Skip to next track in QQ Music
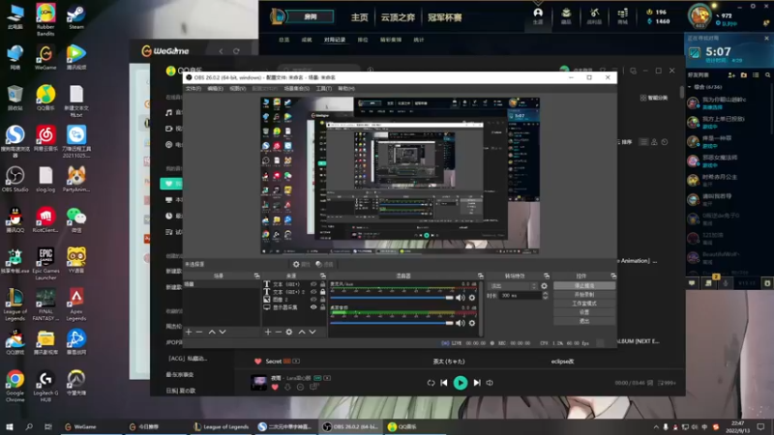The height and width of the screenshot is (435, 774). pos(477,383)
